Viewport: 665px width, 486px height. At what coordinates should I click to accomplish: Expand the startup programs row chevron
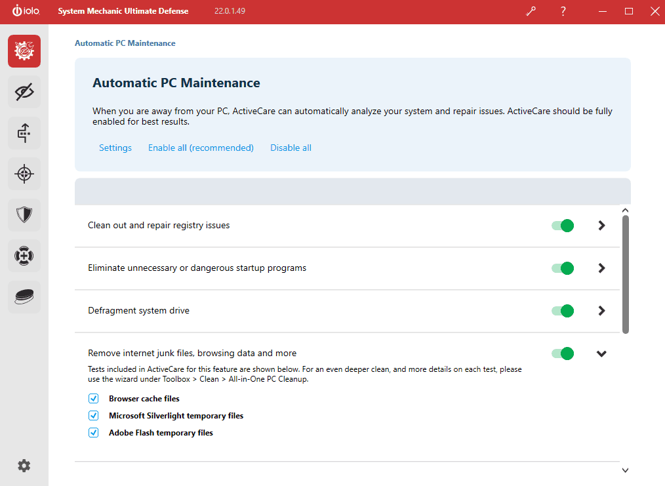[601, 268]
